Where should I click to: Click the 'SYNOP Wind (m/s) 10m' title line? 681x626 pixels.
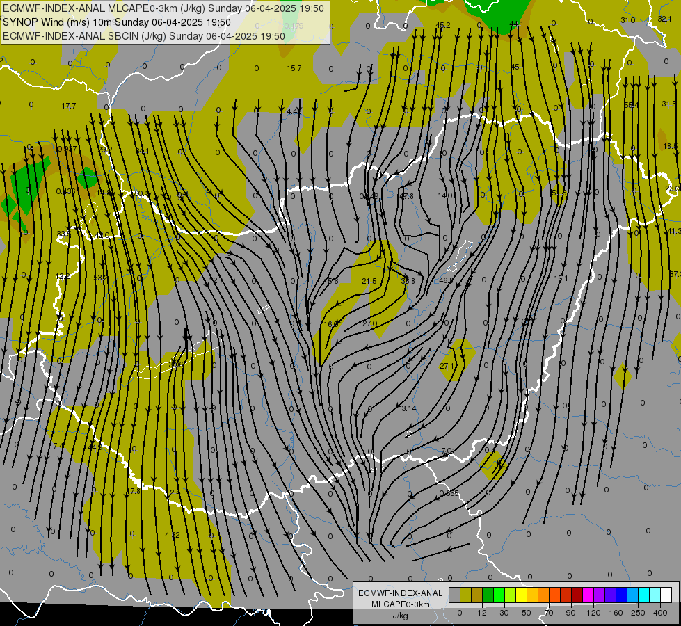point(116,22)
